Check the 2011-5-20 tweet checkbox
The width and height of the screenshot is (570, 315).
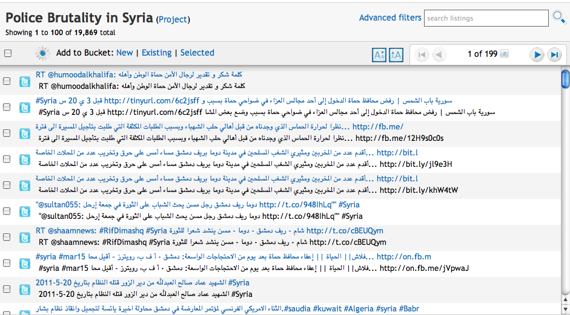tap(7, 289)
